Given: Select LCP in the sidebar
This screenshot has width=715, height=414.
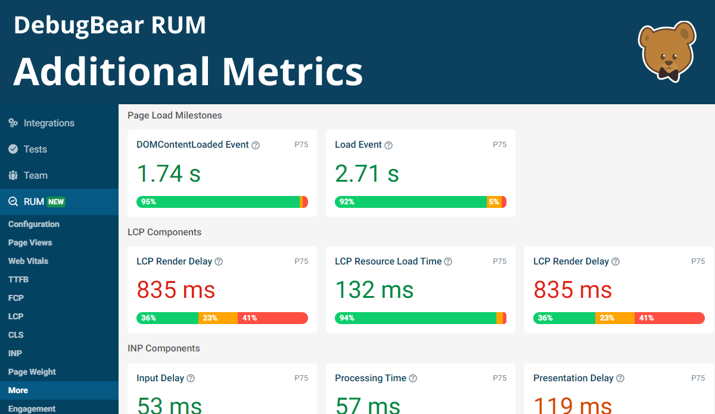Looking at the screenshot, I should [x=16, y=316].
